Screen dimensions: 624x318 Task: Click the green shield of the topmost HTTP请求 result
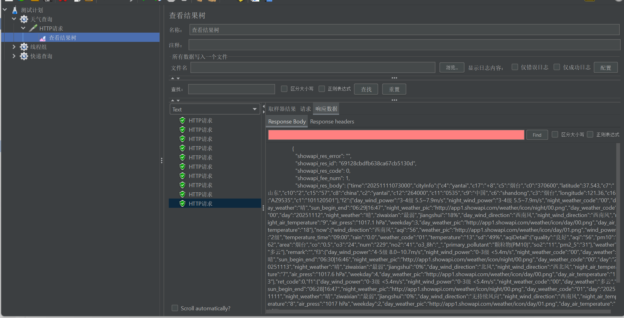[182, 120]
